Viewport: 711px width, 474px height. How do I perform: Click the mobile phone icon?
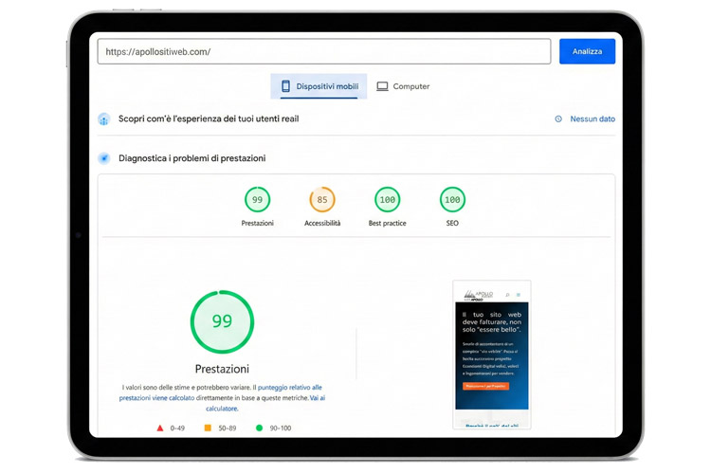tap(285, 86)
